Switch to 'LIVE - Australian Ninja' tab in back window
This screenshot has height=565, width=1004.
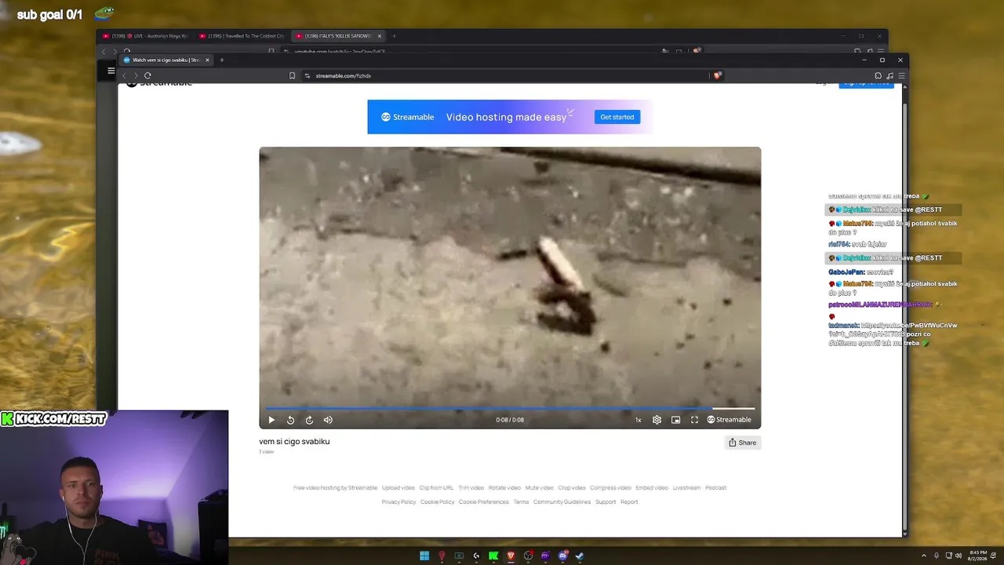(146, 36)
